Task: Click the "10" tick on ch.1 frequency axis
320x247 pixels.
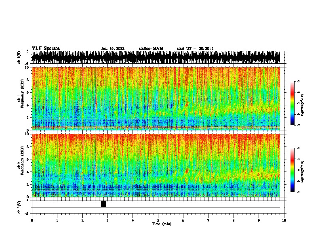Action: click(28, 67)
